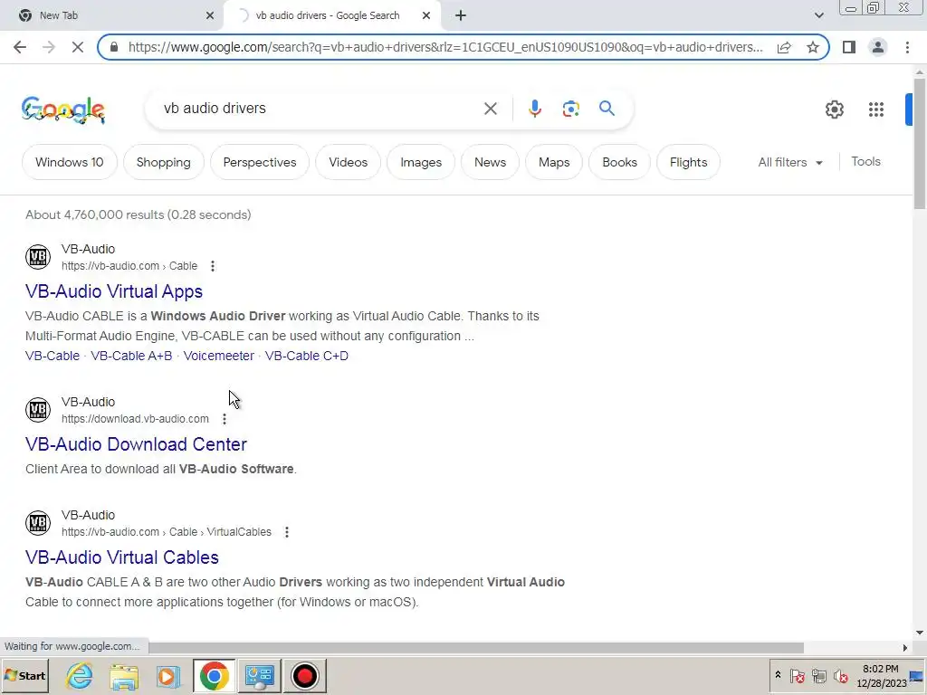The height and width of the screenshot is (695, 927).
Task: Click the address bar URL
Action: [445, 47]
